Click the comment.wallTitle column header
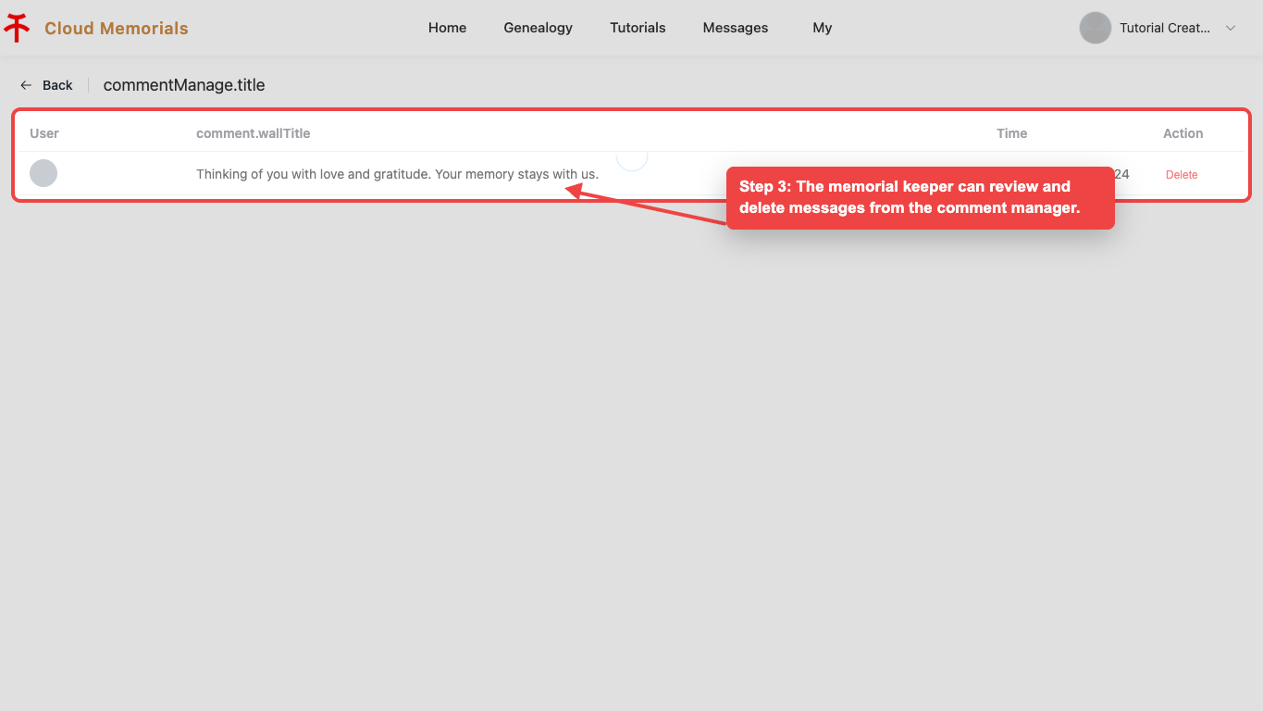 coord(253,133)
